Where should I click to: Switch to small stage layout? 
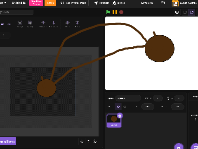click(x=185, y=12)
